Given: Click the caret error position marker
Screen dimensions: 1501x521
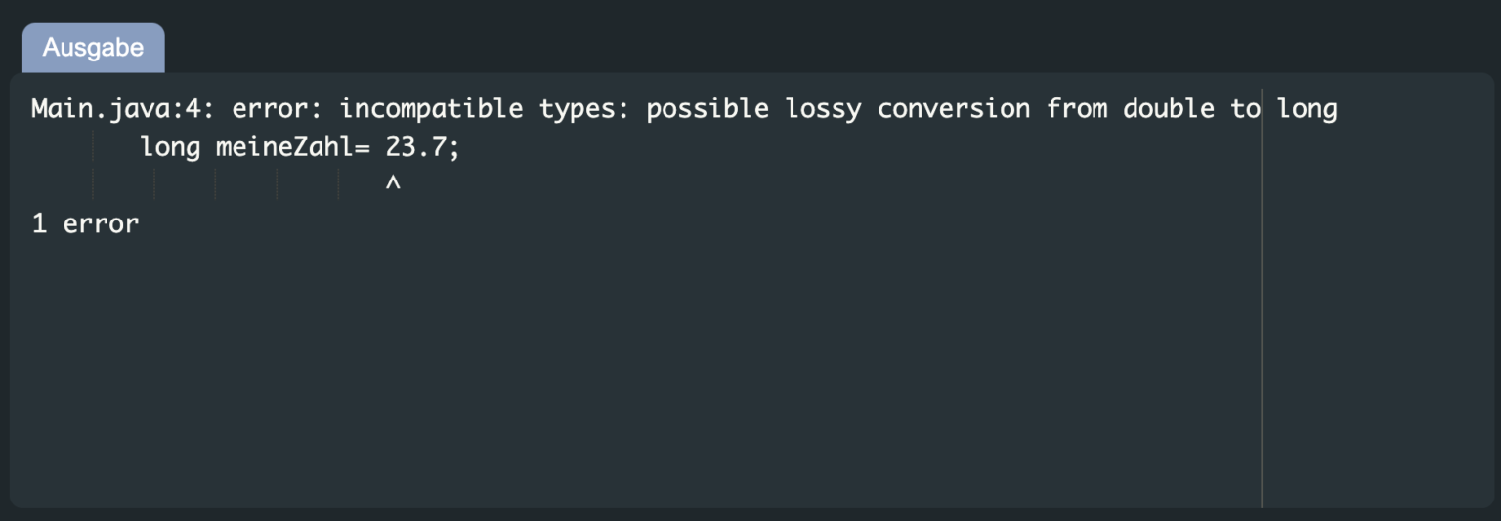Looking at the screenshot, I should coord(393,184).
